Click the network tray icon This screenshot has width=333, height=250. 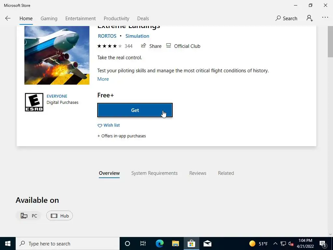283,243
